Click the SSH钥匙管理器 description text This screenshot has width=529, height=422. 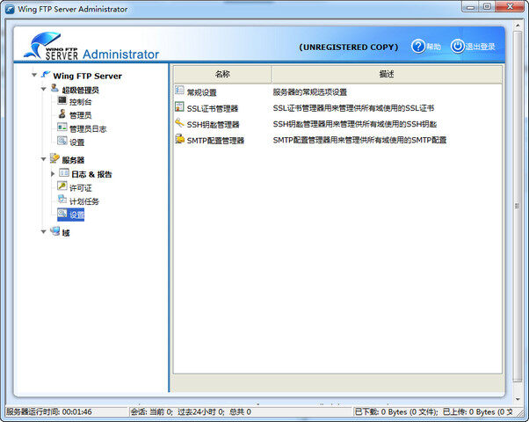tap(355, 124)
